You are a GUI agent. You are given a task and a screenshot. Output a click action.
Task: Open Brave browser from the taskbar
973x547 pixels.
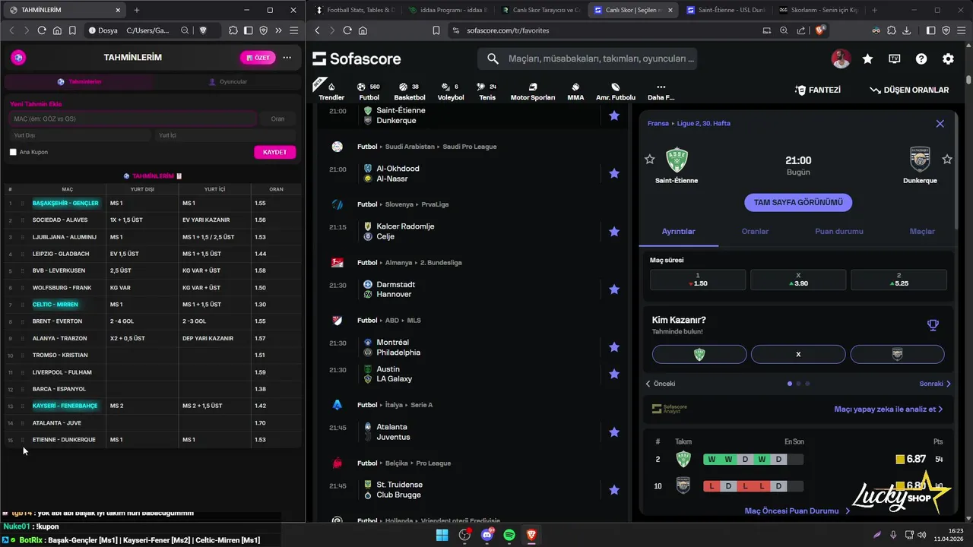tap(531, 536)
